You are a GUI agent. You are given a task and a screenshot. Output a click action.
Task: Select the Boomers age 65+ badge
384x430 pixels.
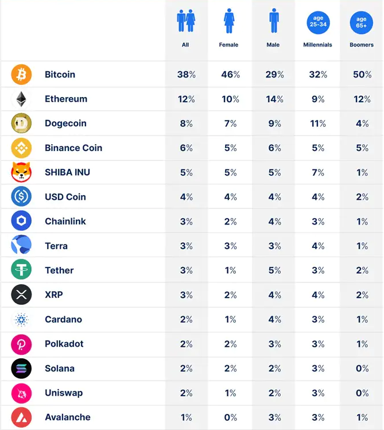pos(361,23)
